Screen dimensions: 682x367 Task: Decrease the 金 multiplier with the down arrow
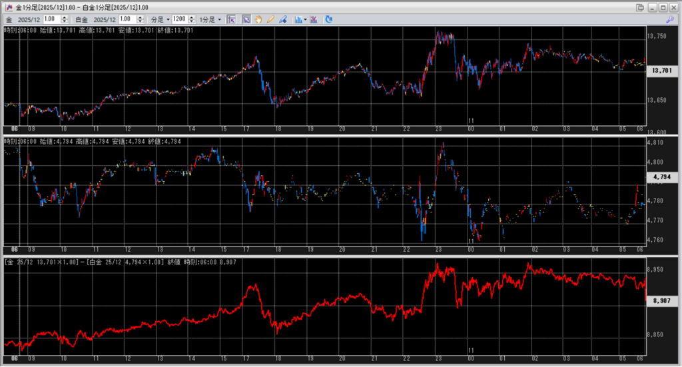point(65,22)
